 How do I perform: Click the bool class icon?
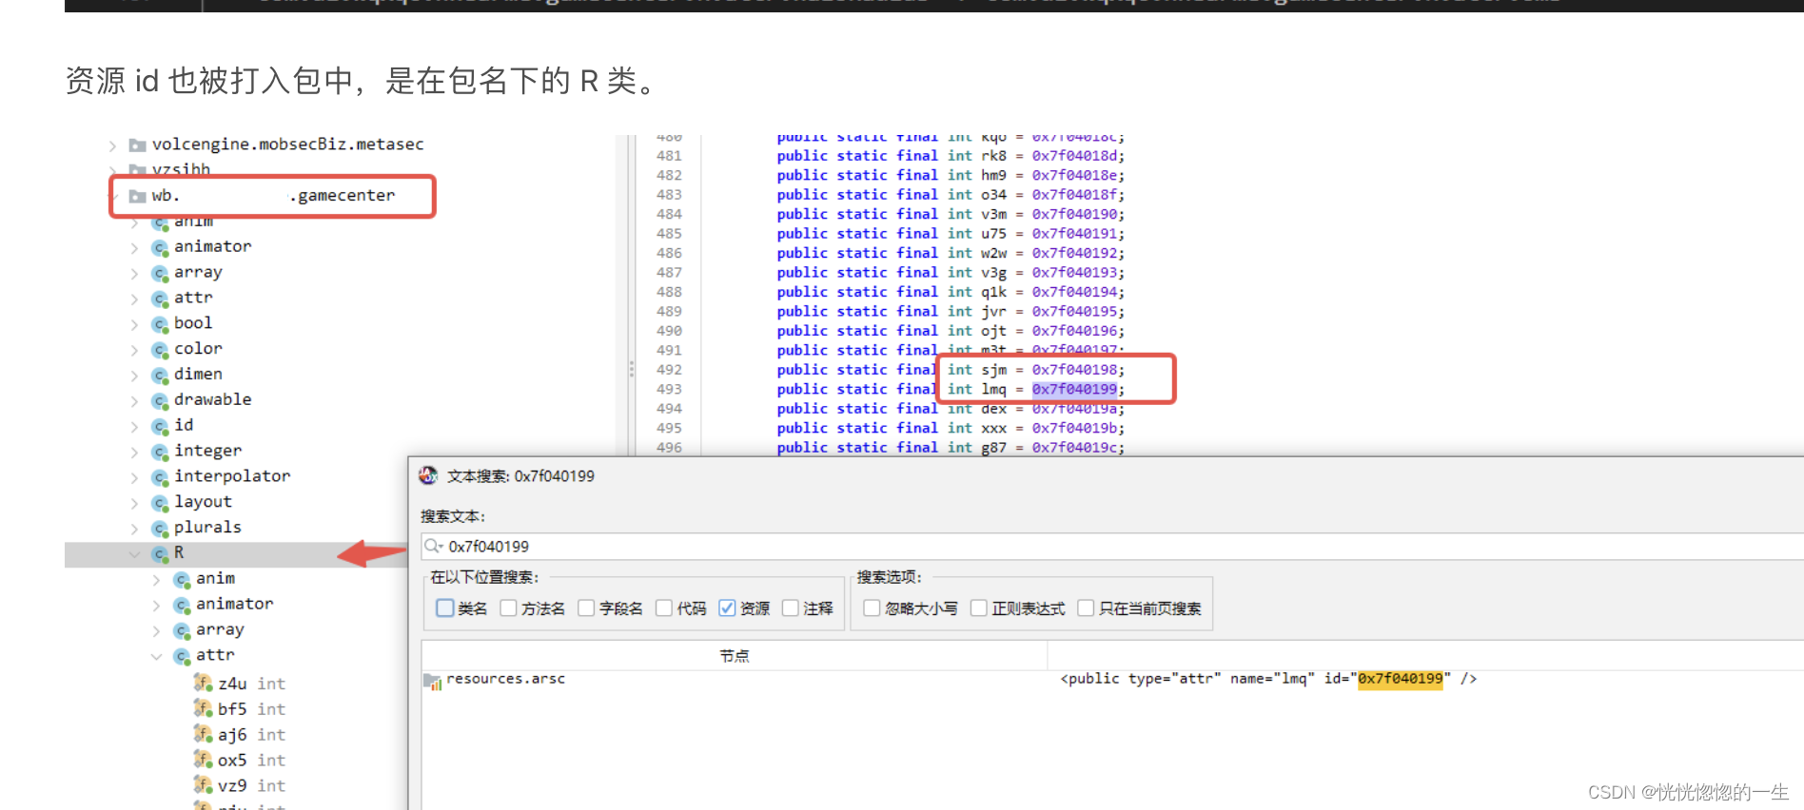click(160, 324)
